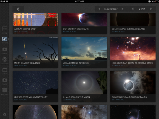This screenshot has height=119, width=159.
Task: Click the title 'Leonids Over Monument Valley'
Action: click(31, 97)
